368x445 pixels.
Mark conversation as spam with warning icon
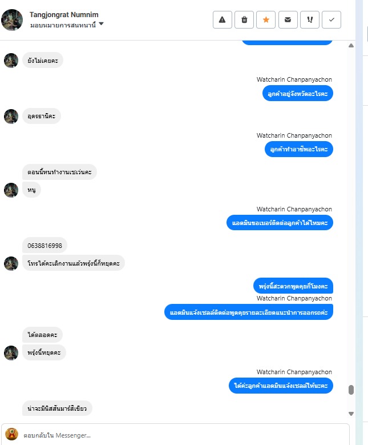tap(223, 20)
